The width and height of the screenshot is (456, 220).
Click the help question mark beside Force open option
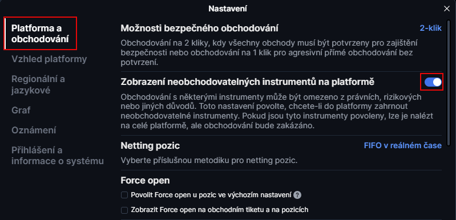point(297,195)
